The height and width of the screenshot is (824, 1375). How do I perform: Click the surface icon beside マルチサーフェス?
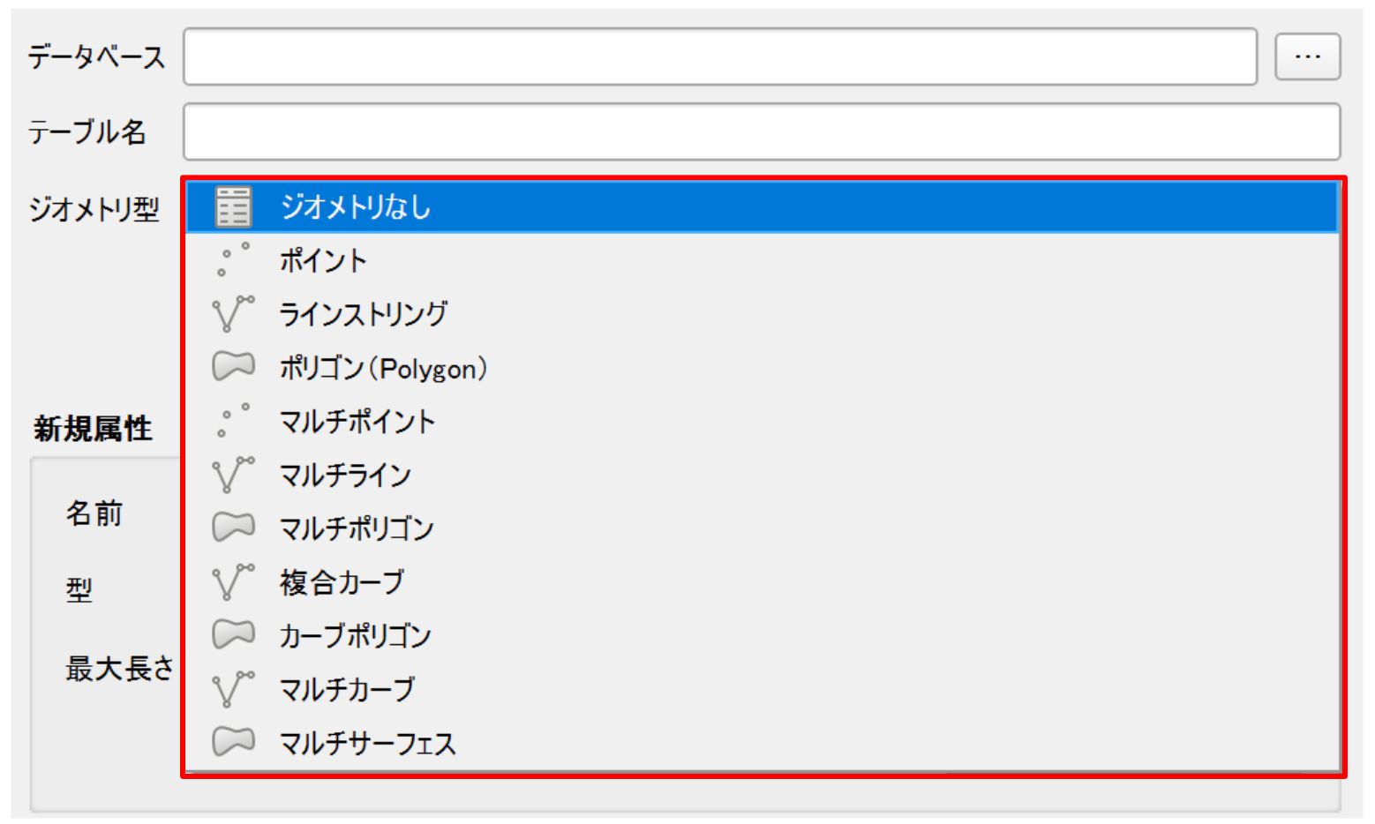234,742
